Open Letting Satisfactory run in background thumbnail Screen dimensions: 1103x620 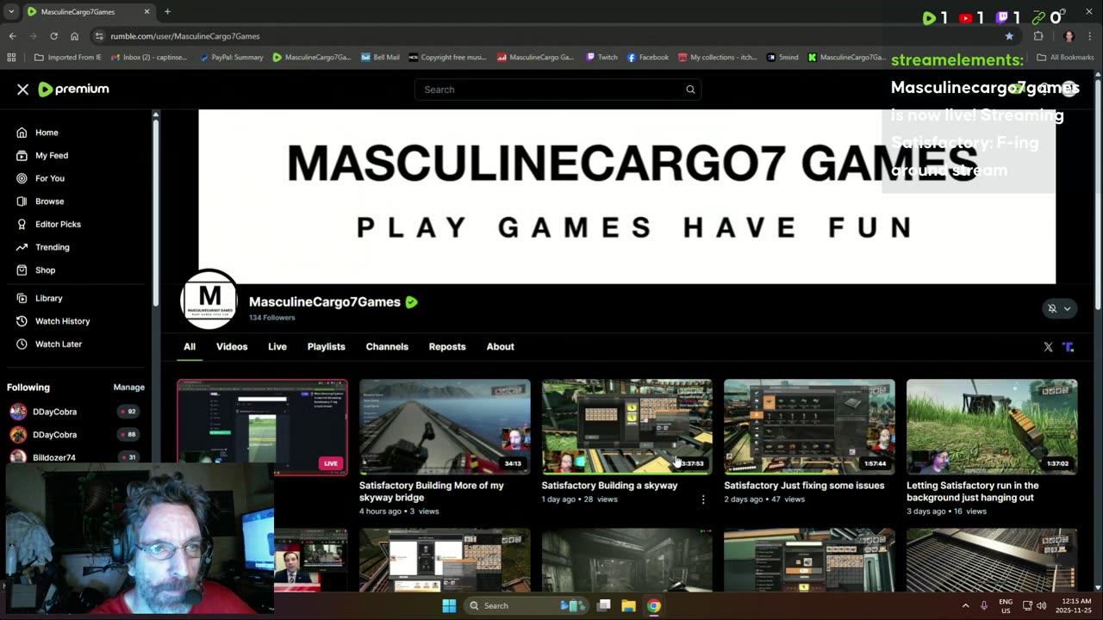[992, 427]
